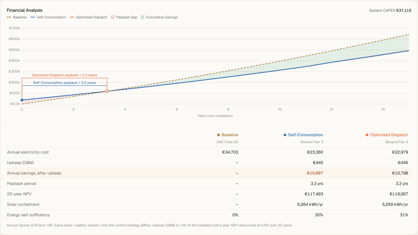Click the Self-Consumption column header
The width and height of the screenshot is (418, 235).
[x=305, y=135]
